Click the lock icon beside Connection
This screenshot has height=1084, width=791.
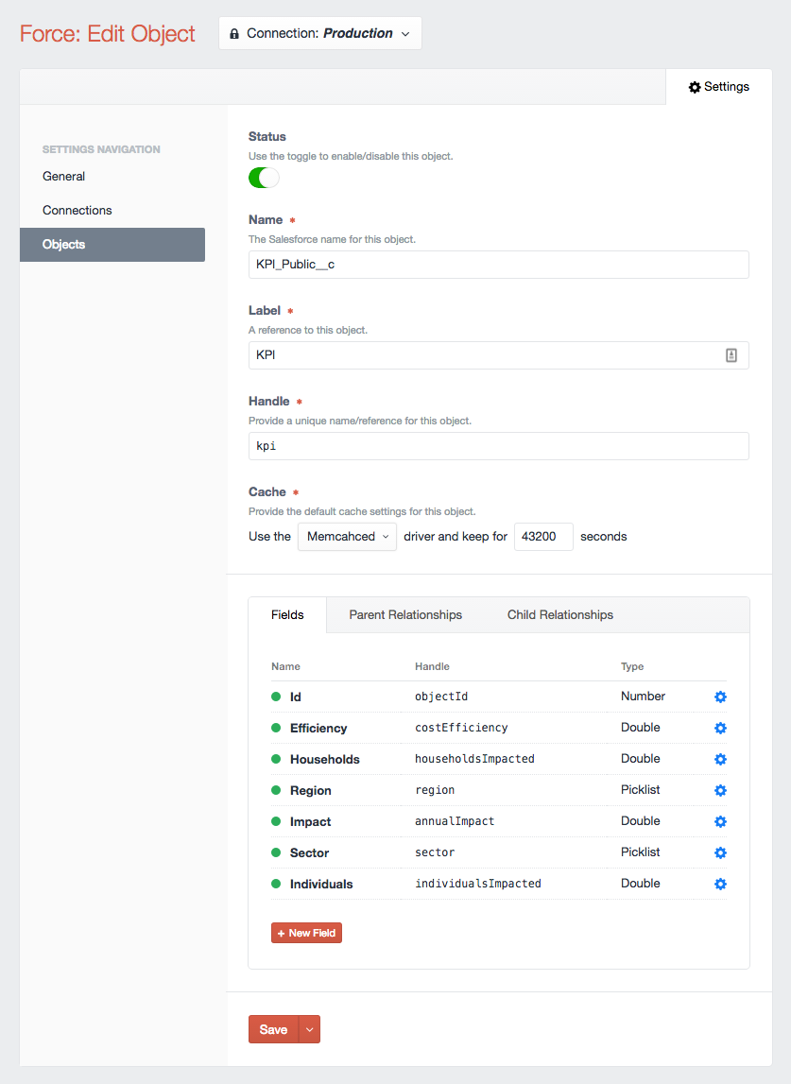coord(234,33)
